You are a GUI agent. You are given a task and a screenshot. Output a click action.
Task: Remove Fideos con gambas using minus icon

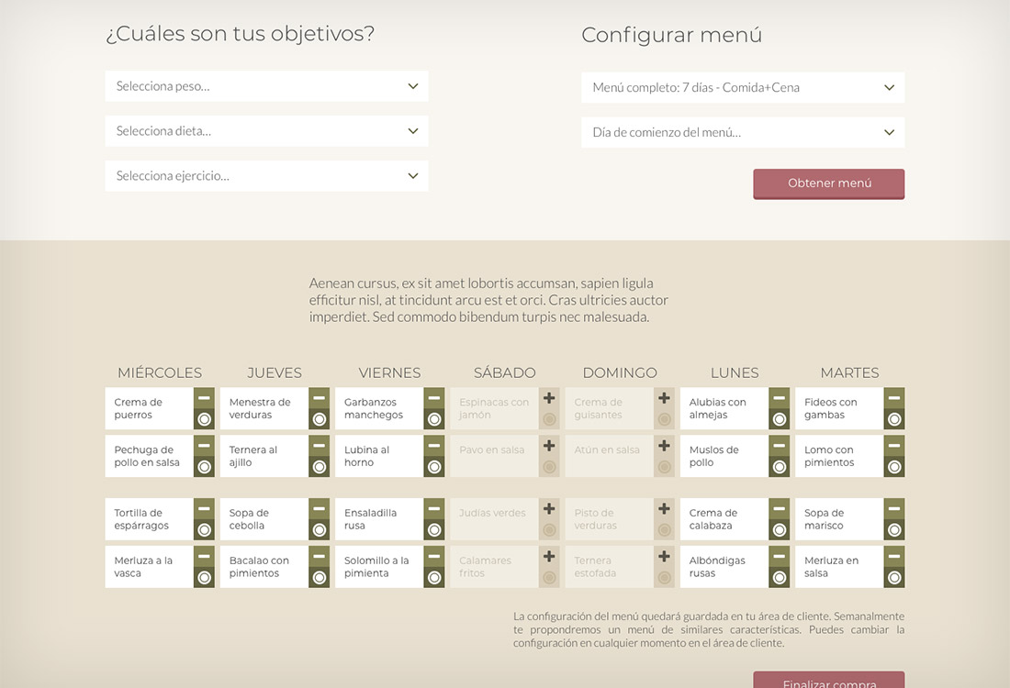[894, 398]
